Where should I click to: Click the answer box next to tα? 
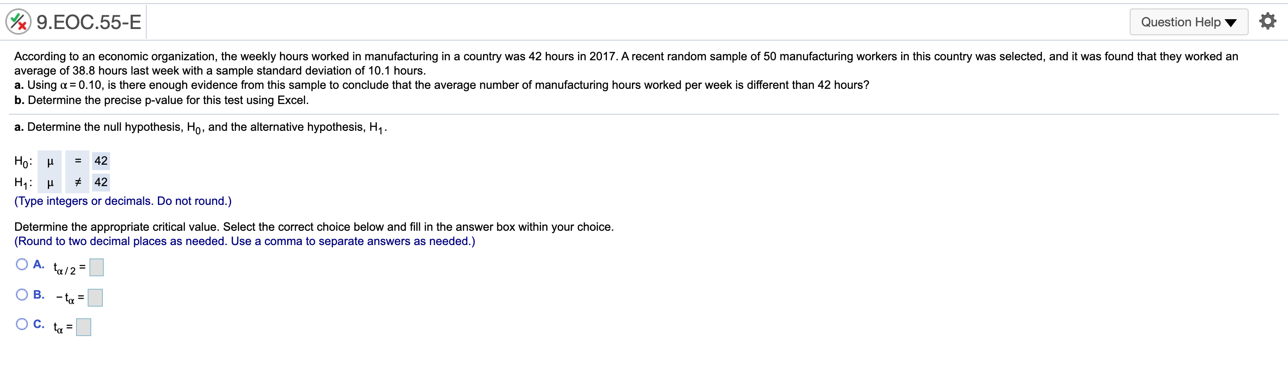83,327
